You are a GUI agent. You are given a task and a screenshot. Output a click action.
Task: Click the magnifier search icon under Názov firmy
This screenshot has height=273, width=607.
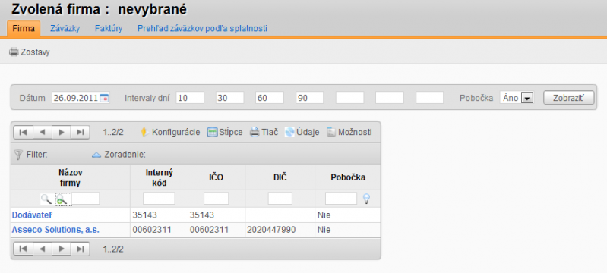(46, 199)
